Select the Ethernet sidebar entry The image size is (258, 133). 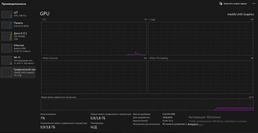coord(18,48)
